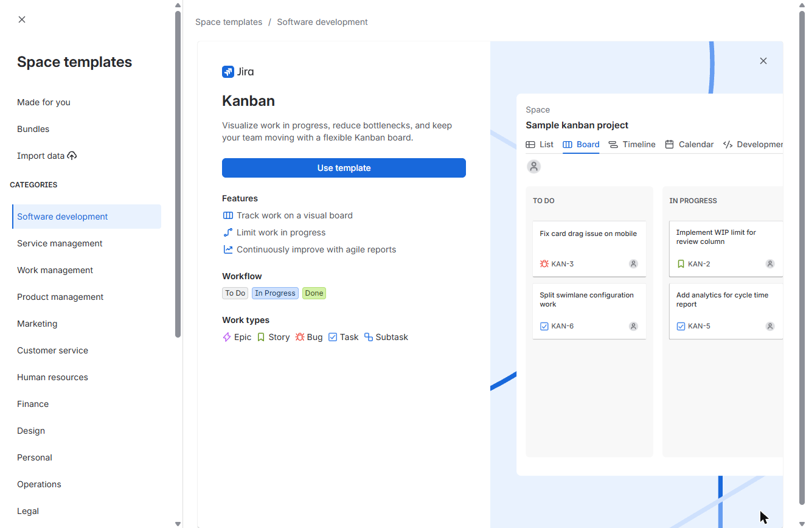Switch to the Board tab
The height and width of the screenshot is (528, 806).
point(581,144)
